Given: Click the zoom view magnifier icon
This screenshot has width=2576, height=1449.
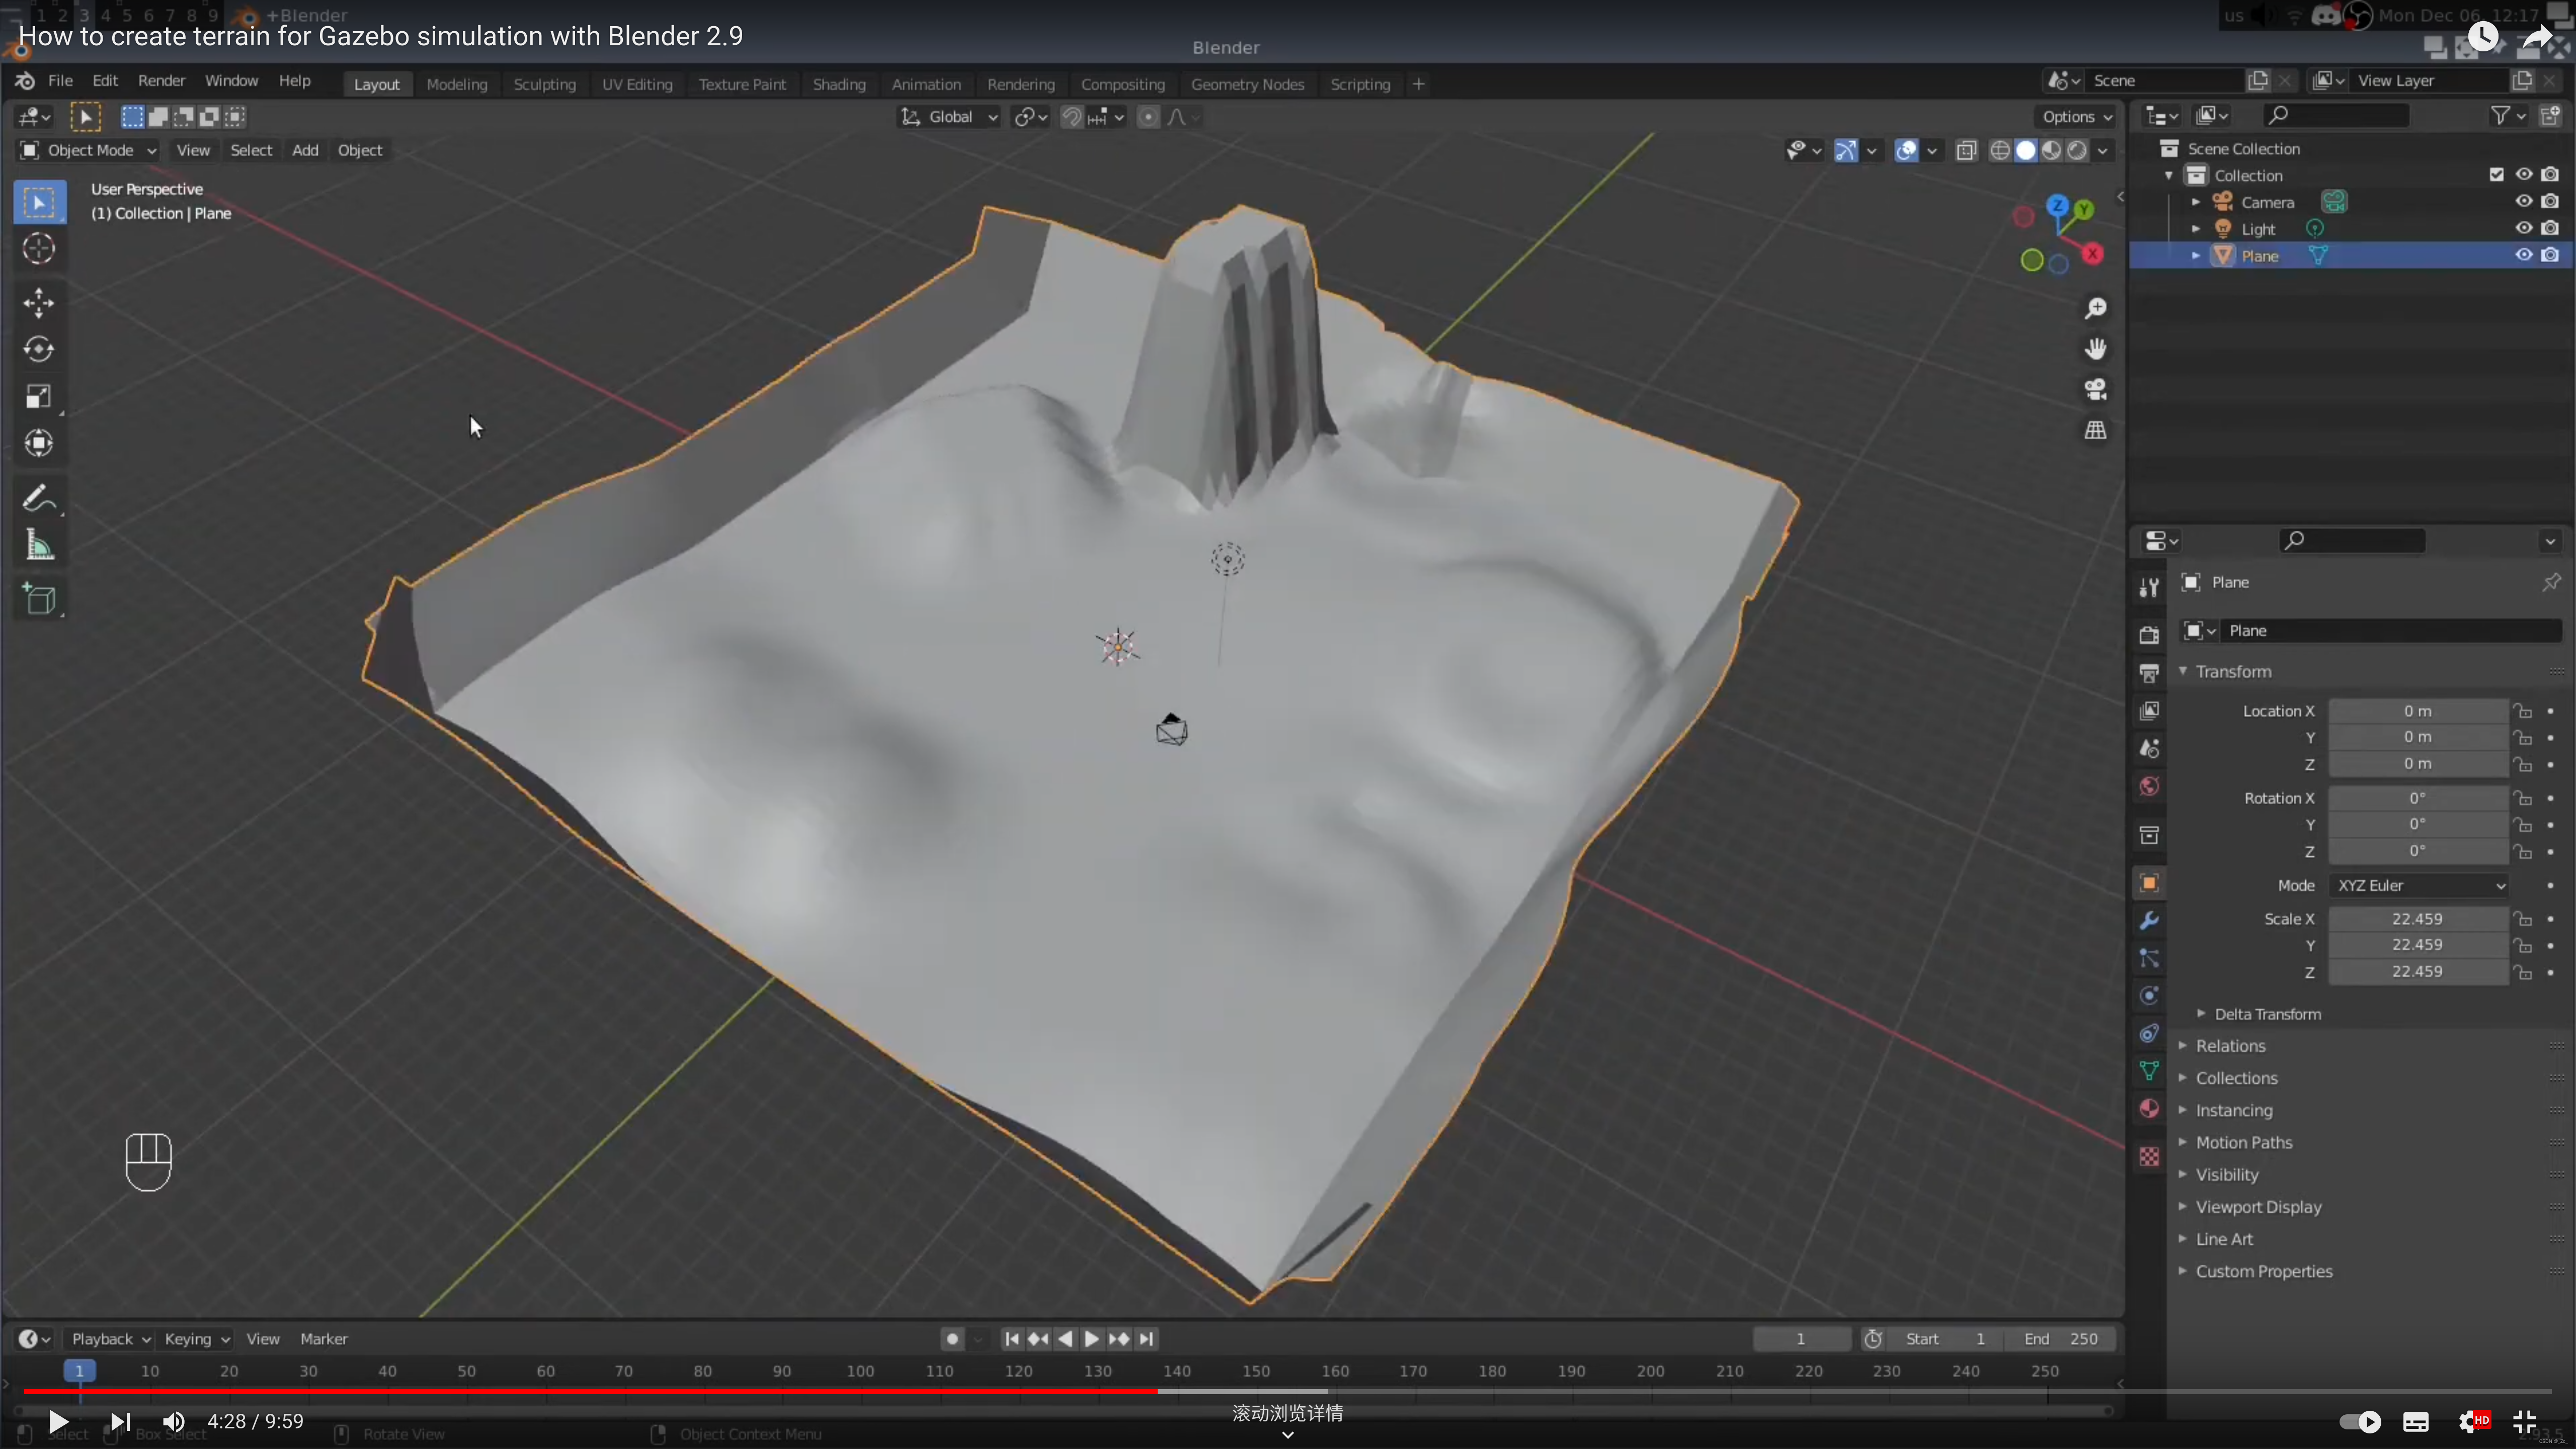Looking at the screenshot, I should pyautogui.click(x=2095, y=308).
